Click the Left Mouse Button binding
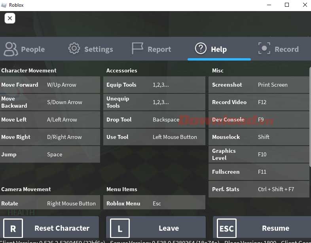Image resolution: width=311 pixels, height=243 pixels. (175, 137)
